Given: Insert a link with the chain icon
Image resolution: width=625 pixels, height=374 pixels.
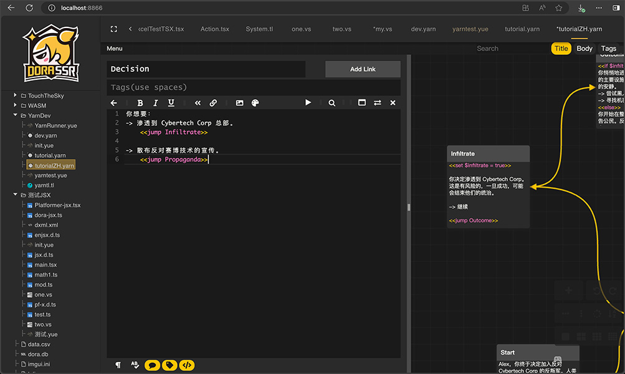Looking at the screenshot, I should pos(213,103).
